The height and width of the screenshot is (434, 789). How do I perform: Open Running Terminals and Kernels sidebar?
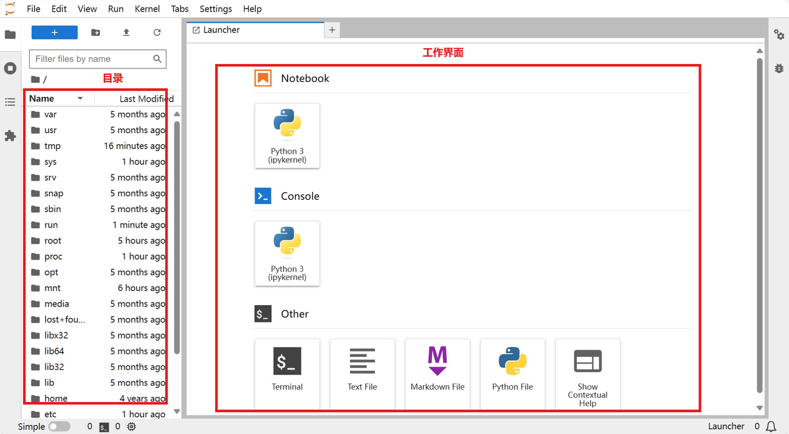[10, 68]
